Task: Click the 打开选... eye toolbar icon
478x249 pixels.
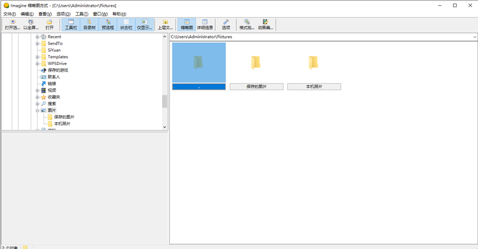Action: (13, 22)
